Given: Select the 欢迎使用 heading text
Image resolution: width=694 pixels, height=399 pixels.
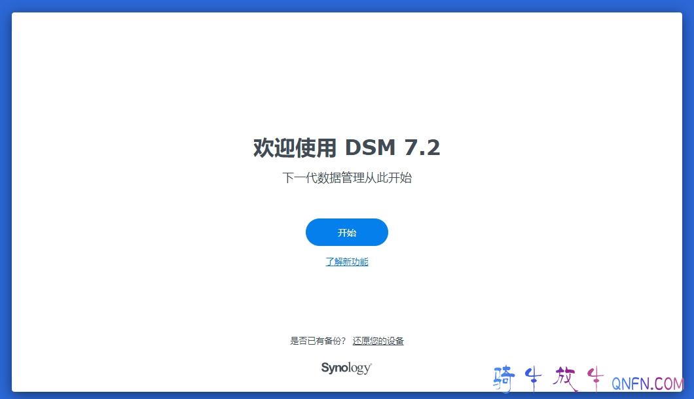Looking at the screenshot, I should coord(295,148).
